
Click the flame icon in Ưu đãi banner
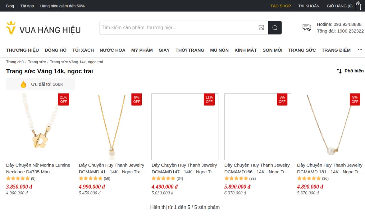point(23,84)
